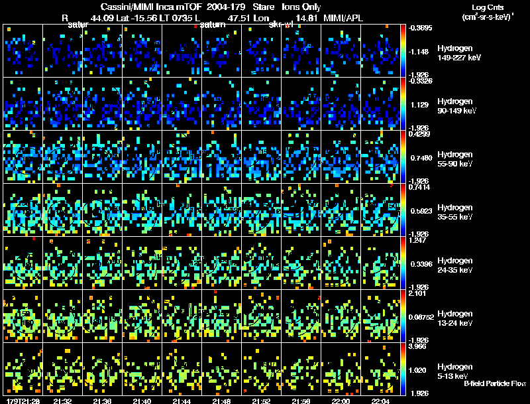This screenshot has height=404, width=530.
Task: Select the color bar for Hydrogen 55-90 keV
Action: pyautogui.click(x=403, y=157)
